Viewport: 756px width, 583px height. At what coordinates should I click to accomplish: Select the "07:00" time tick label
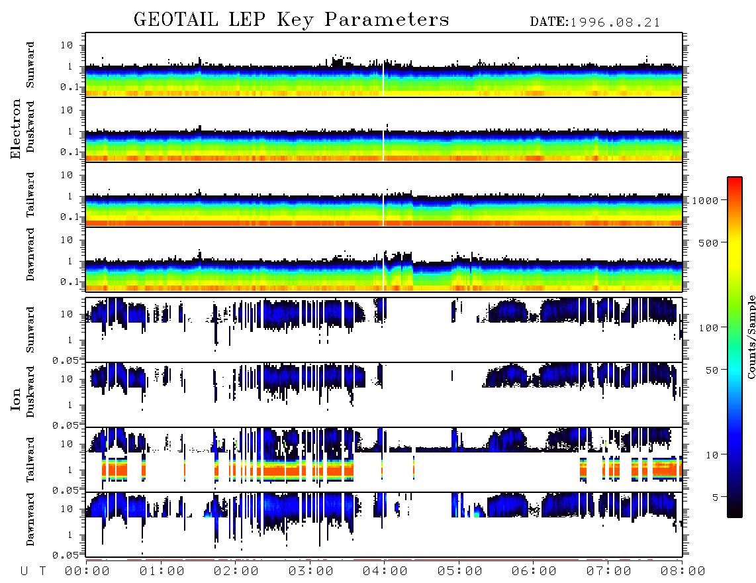[608, 572]
